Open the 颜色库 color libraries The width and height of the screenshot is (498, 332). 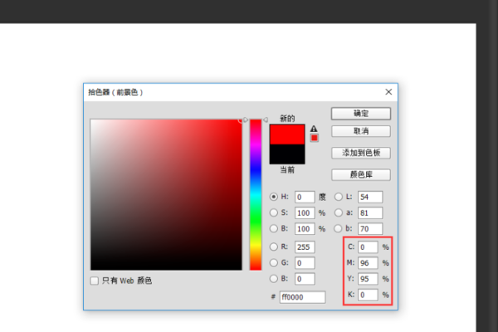point(360,174)
